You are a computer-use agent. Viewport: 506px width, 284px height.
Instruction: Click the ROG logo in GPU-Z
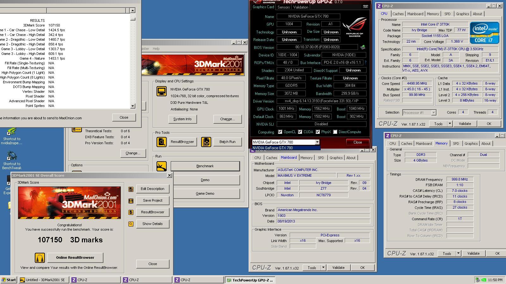tap(355, 27)
